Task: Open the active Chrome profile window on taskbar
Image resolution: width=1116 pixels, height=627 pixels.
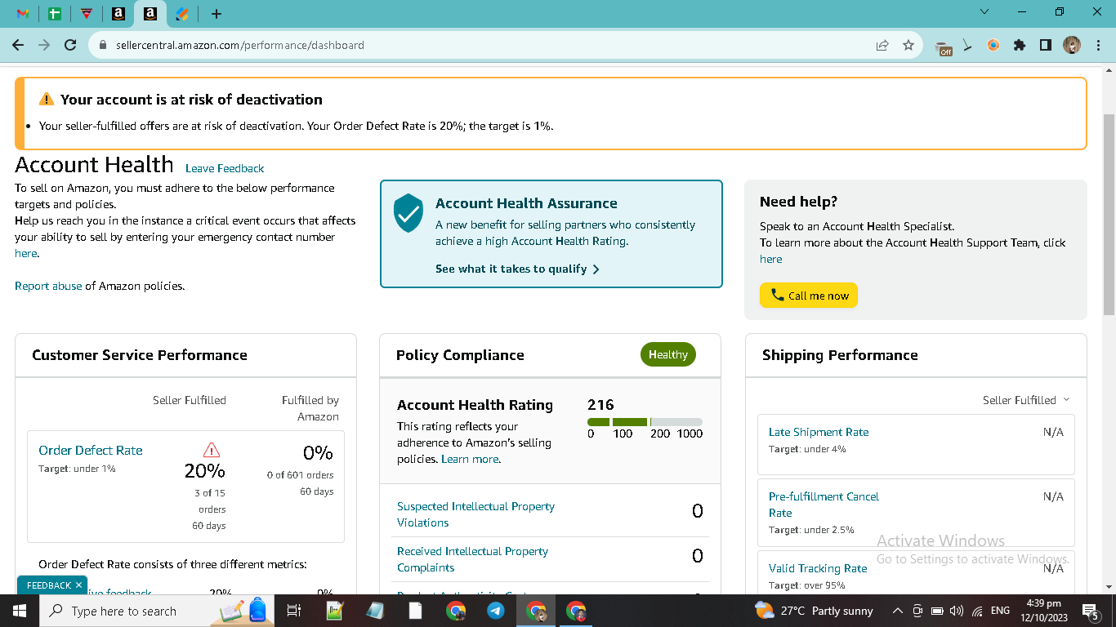Action: (x=536, y=611)
